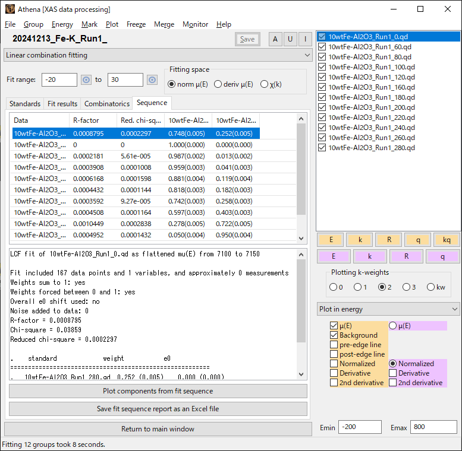The height and width of the screenshot is (451, 462).
Task: Open the Mark menu
Action: [x=89, y=24]
